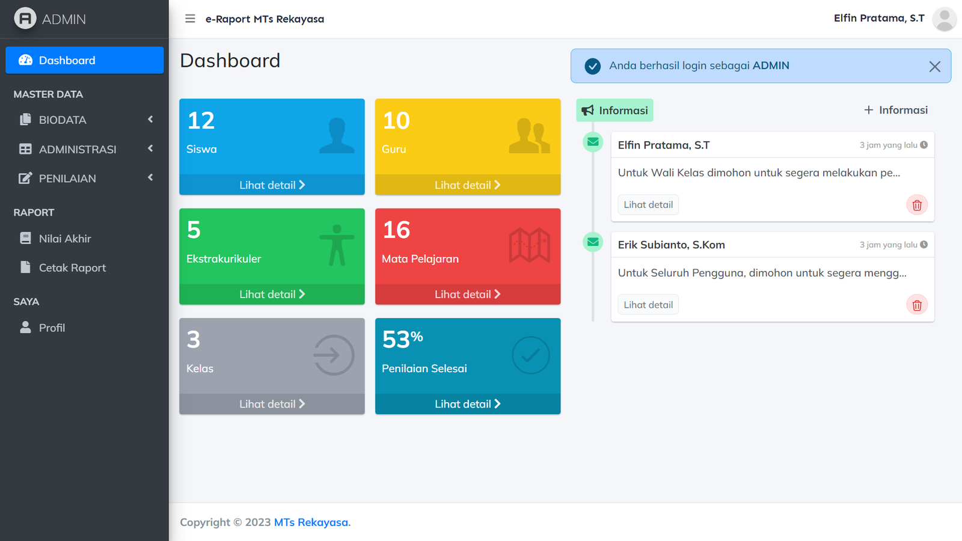The image size is (962, 541).
Task: Open Lihat detail on the Mata Pelajaran card
Action: [x=467, y=295]
